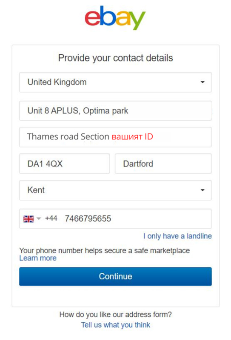Viewport: 231px width, 340px height.
Task: Click the arrow on United Kingdom dropdown
Action: coord(202,82)
